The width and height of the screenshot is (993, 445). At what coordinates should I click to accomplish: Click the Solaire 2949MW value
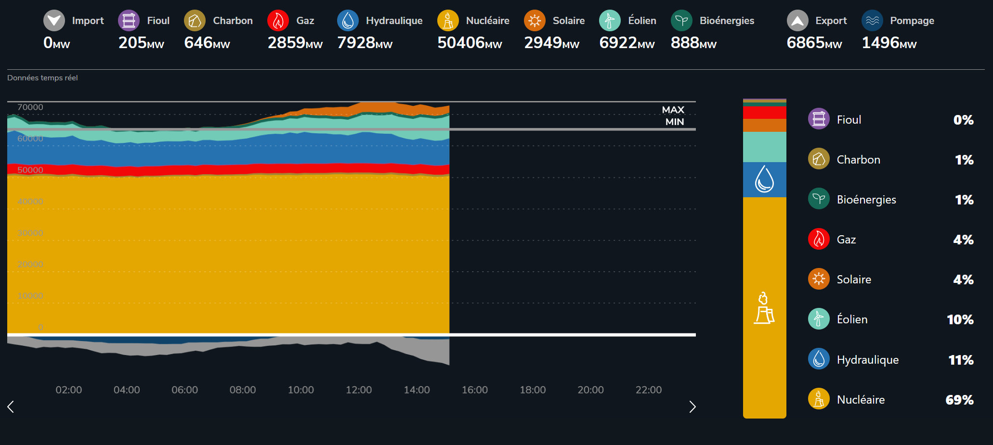551,43
